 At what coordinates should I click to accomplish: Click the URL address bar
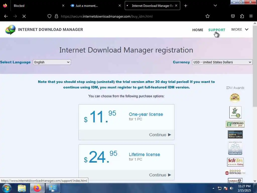(128, 16)
